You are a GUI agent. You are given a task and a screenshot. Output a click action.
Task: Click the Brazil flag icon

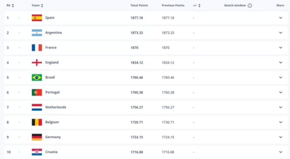coord(37,77)
